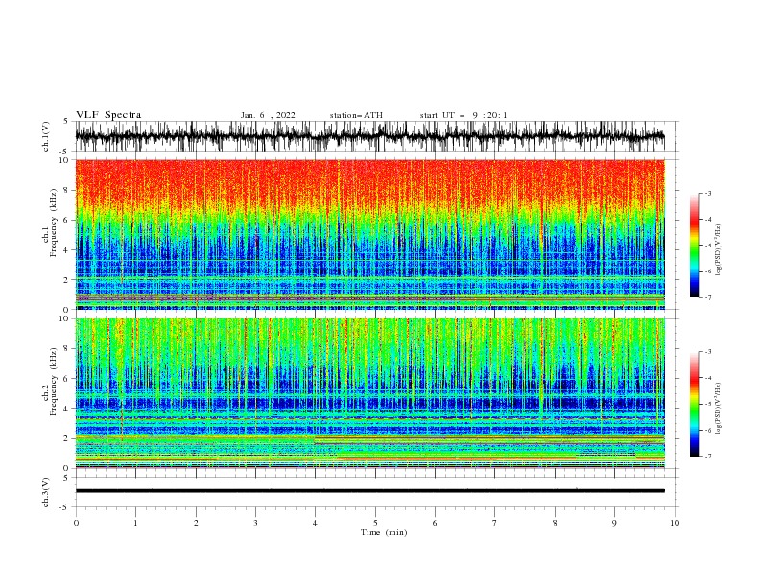Click the "ch.1(V)" axis label

(46, 136)
